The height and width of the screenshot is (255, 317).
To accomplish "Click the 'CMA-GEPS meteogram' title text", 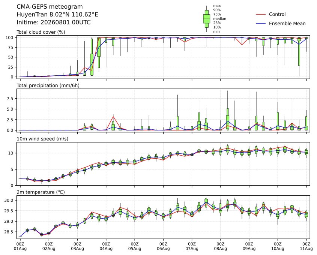I will 50,7.
